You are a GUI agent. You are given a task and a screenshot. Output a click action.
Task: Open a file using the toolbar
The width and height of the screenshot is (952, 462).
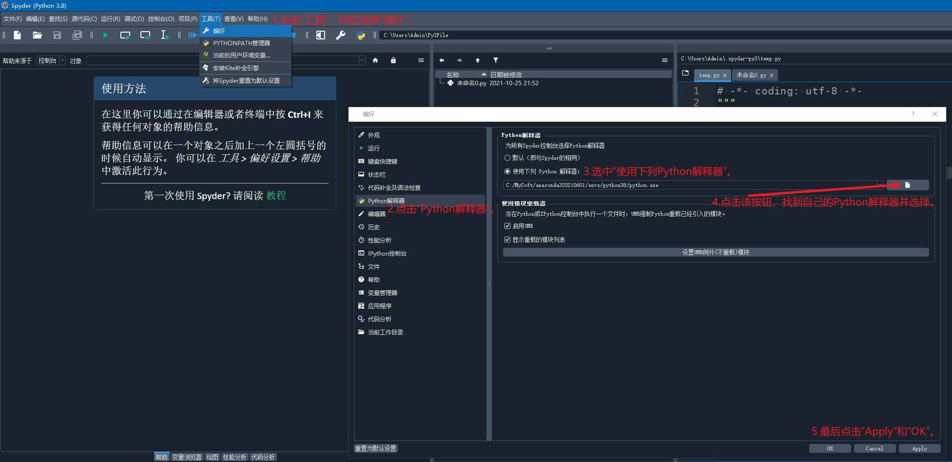(x=37, y=35)
